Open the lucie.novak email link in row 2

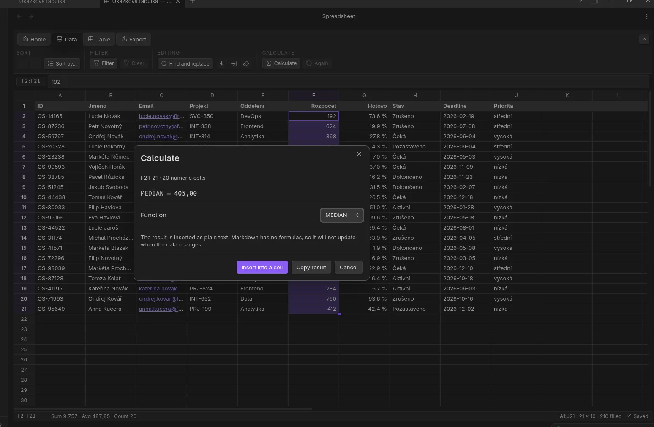[x=161, y=116]
